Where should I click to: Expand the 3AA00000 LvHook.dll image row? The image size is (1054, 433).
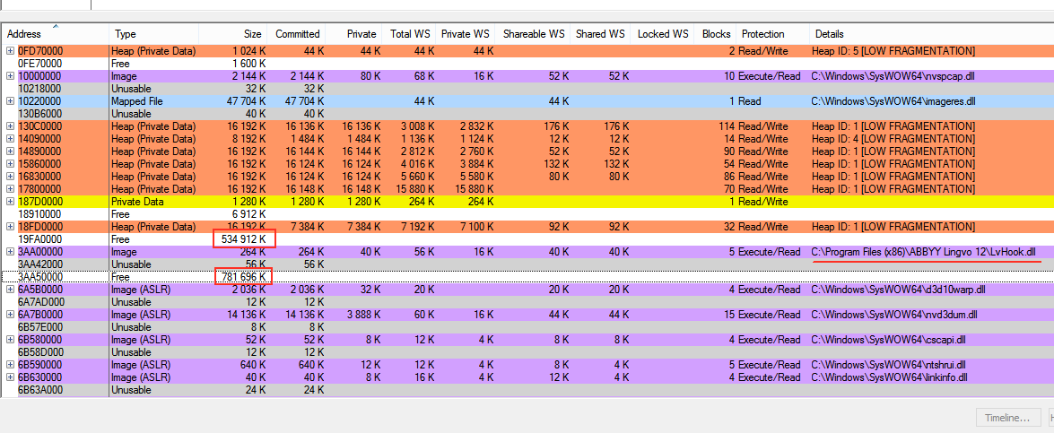(10, 252)
